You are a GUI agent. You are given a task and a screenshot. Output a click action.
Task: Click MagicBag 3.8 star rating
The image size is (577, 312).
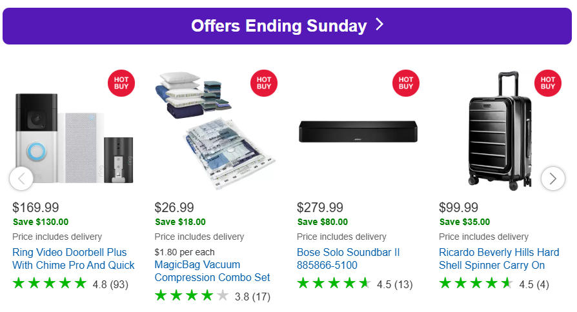point(192,296)
